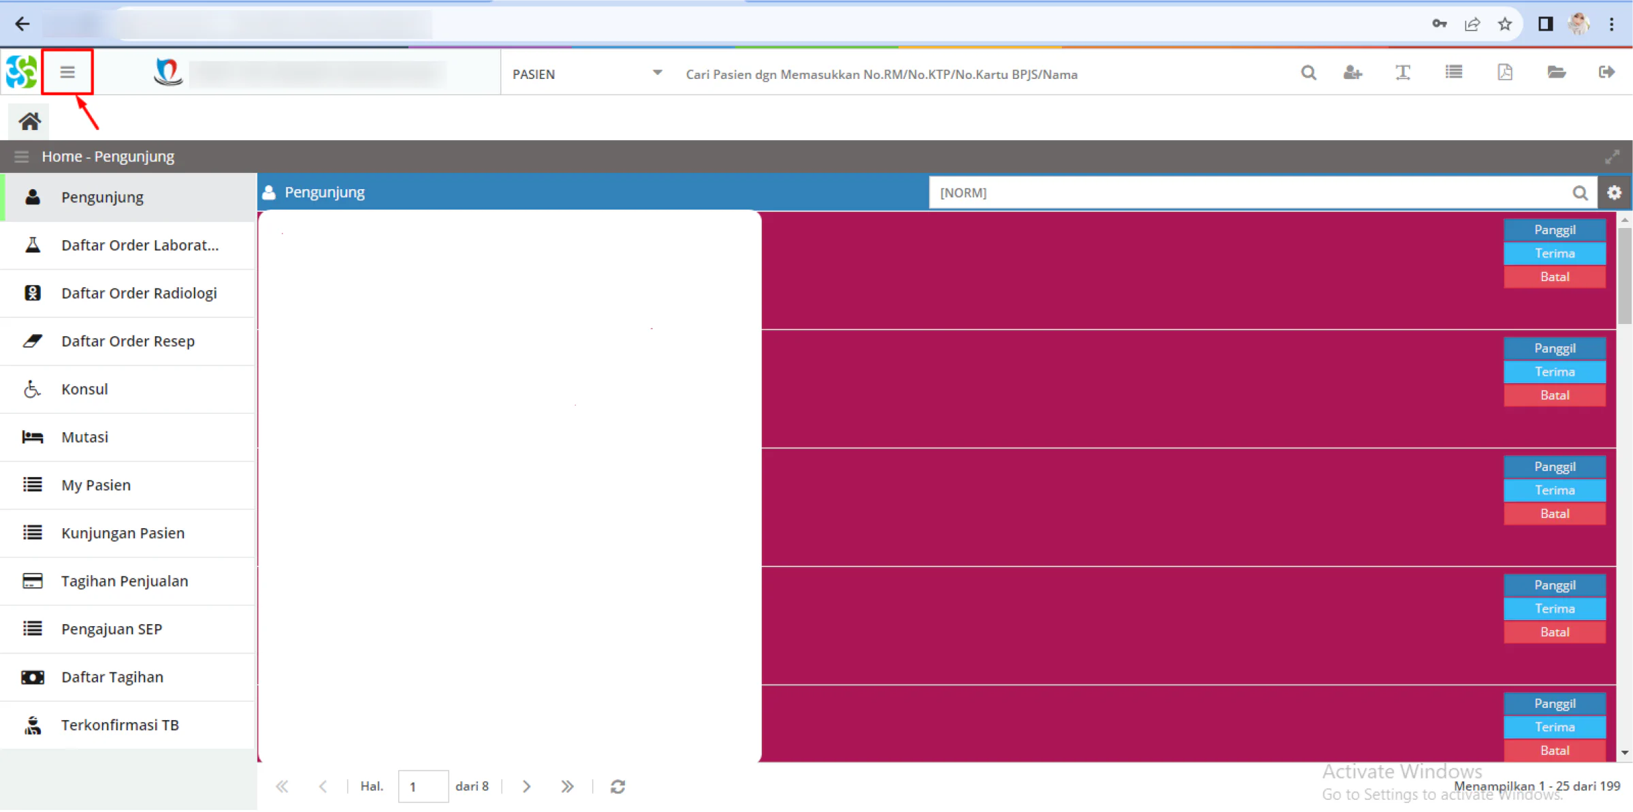Screen dimensions: 1633x812
Task: Click Batal on the first visitor row
Action: point(1554,277)
